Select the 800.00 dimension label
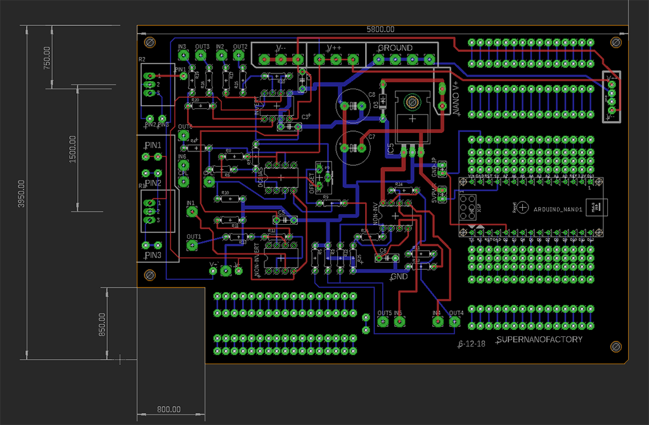The width and height of the screenshot is (649, 425). coord(169,410)
